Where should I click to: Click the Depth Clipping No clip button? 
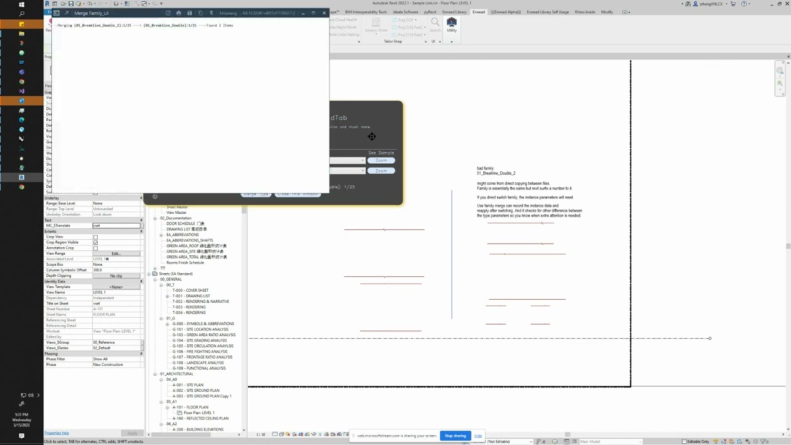coord(116,276)
